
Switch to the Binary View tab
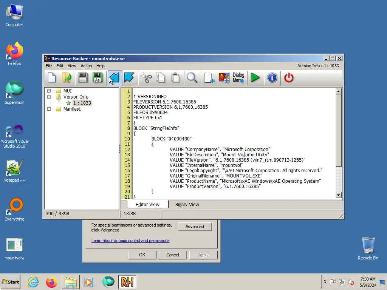[187, 205]
